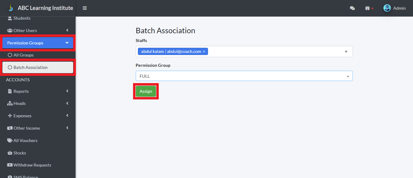413x178 pixels.
Task: Expand the Expenses section
Action: (10, 116)
